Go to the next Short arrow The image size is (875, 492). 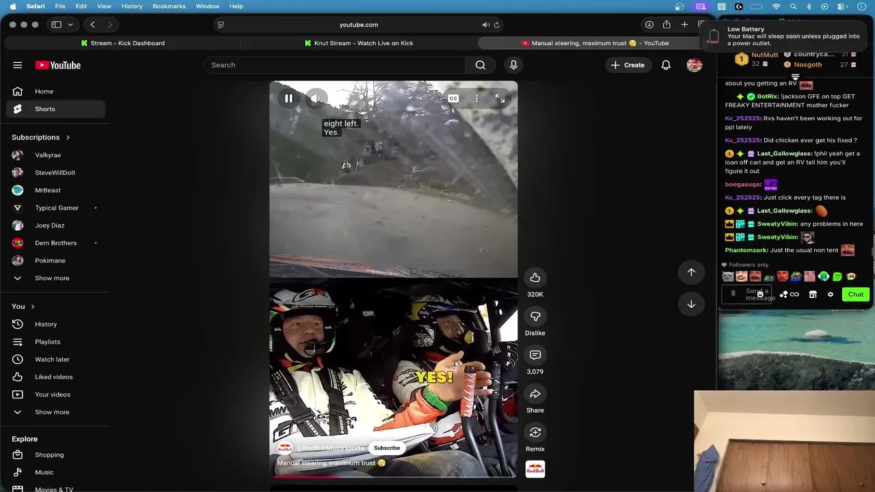(x=691, y=304)
